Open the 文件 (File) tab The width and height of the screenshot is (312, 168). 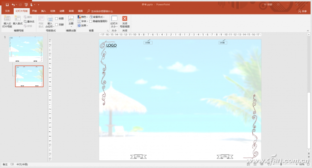pos(7,11)
